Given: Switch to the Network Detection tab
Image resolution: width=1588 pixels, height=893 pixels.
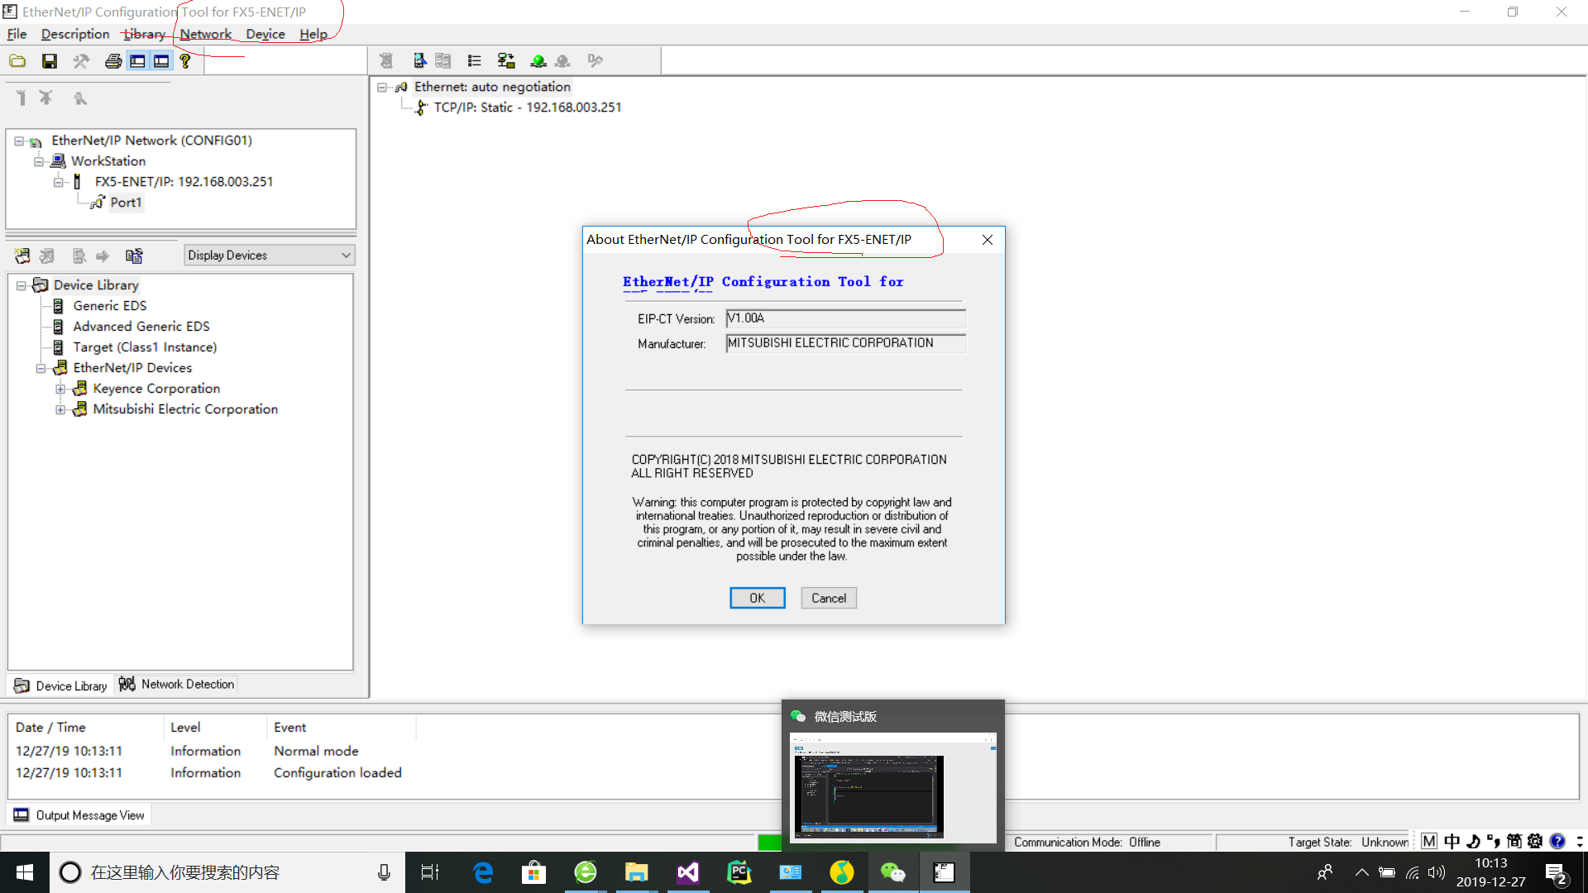Looking at the screenshot, I should 177,684.
